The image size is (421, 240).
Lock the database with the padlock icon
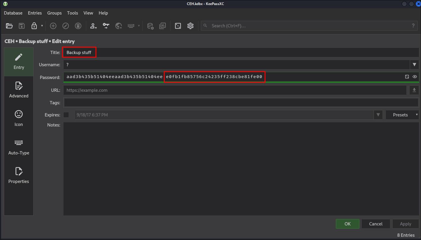click(34, 26)
